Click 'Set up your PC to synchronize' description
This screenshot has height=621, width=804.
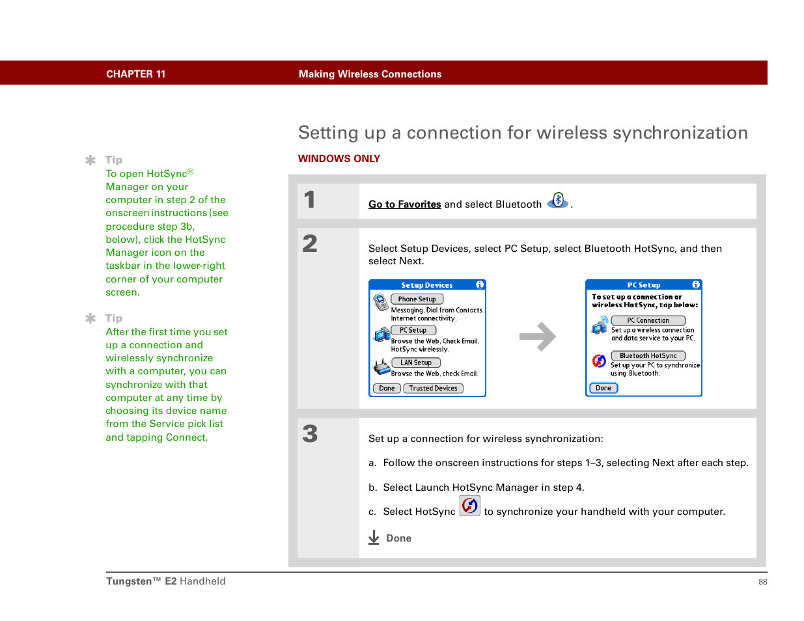[655, 369]
